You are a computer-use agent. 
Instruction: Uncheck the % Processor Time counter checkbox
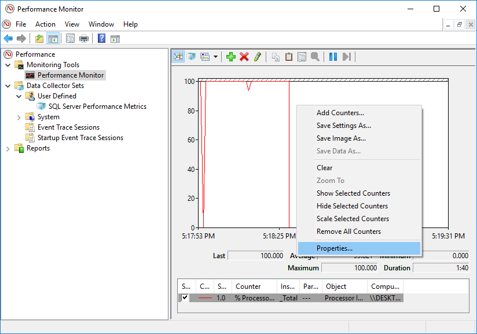(x=184, y=297)
